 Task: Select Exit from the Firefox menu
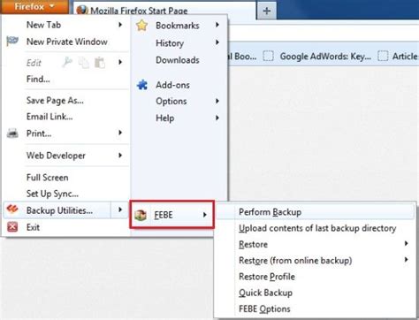pyautogui.click(x=66, y=227)
